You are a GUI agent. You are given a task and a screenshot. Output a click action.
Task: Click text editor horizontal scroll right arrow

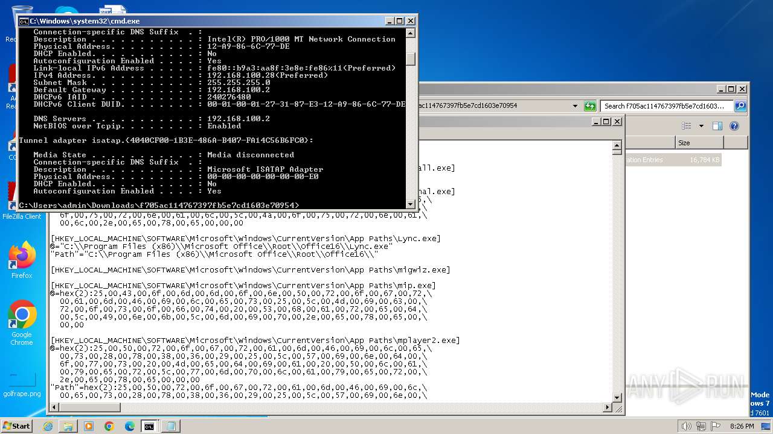click(608, 408)
